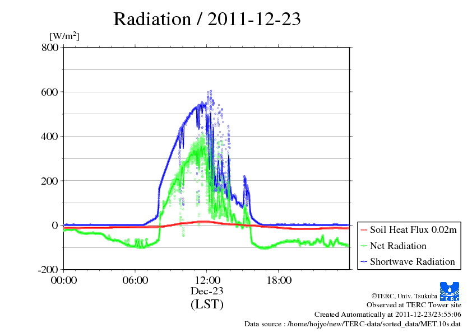Click the 'Data source' file path line
The image size is (472, 333).
click(353, 324)
